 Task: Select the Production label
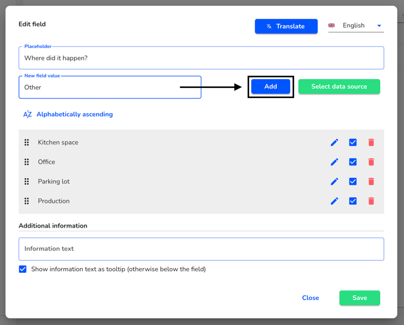(53, 201)
